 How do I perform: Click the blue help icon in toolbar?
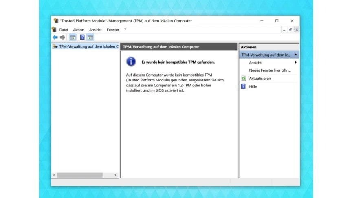click(82, 37)
